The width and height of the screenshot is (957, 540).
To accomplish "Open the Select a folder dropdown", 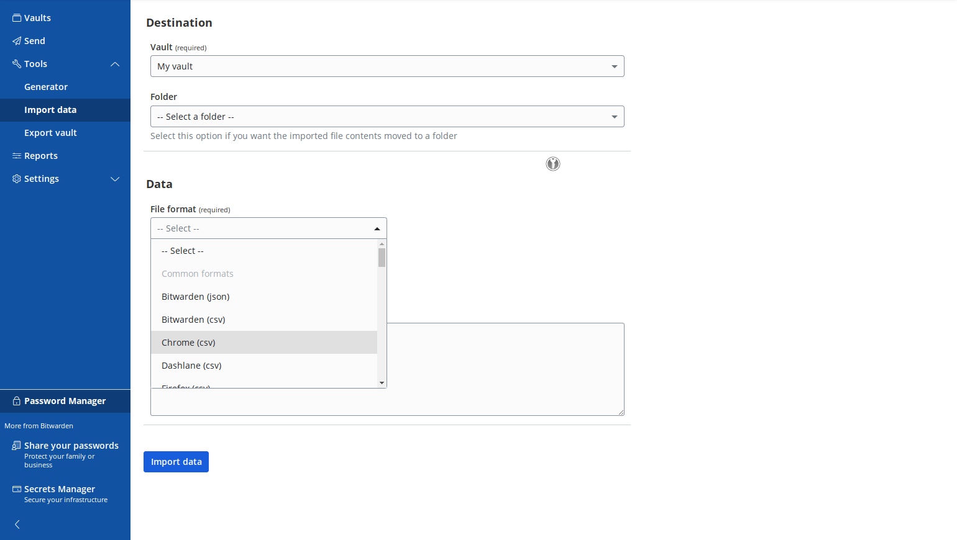I will tap(387, 117).
